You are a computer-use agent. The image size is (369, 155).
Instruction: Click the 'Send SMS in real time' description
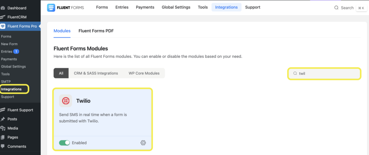click(93, 118)
